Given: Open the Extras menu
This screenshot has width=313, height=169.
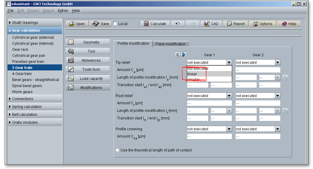Looking at the screenshot, I should [63, 11].
